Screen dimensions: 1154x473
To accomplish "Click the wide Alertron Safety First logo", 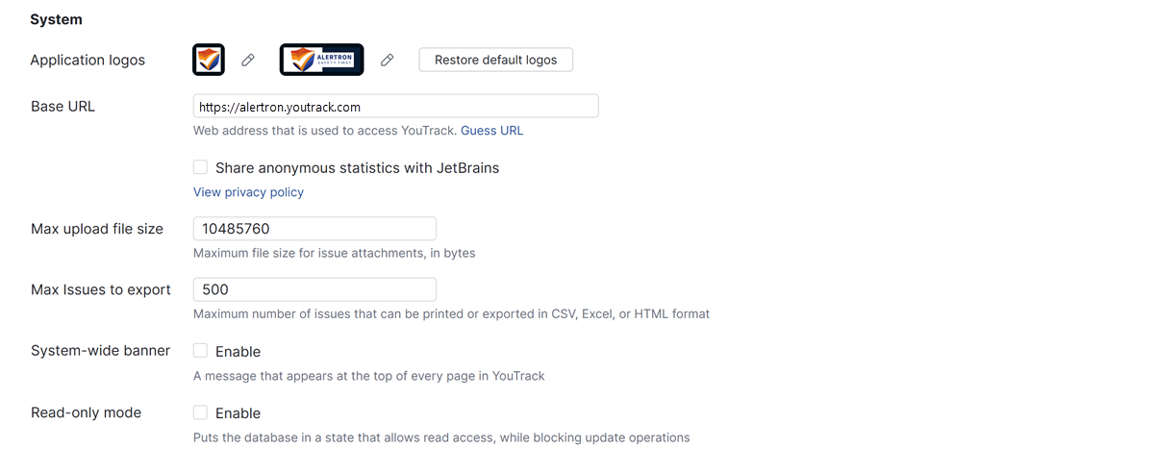I will point(321,60).
